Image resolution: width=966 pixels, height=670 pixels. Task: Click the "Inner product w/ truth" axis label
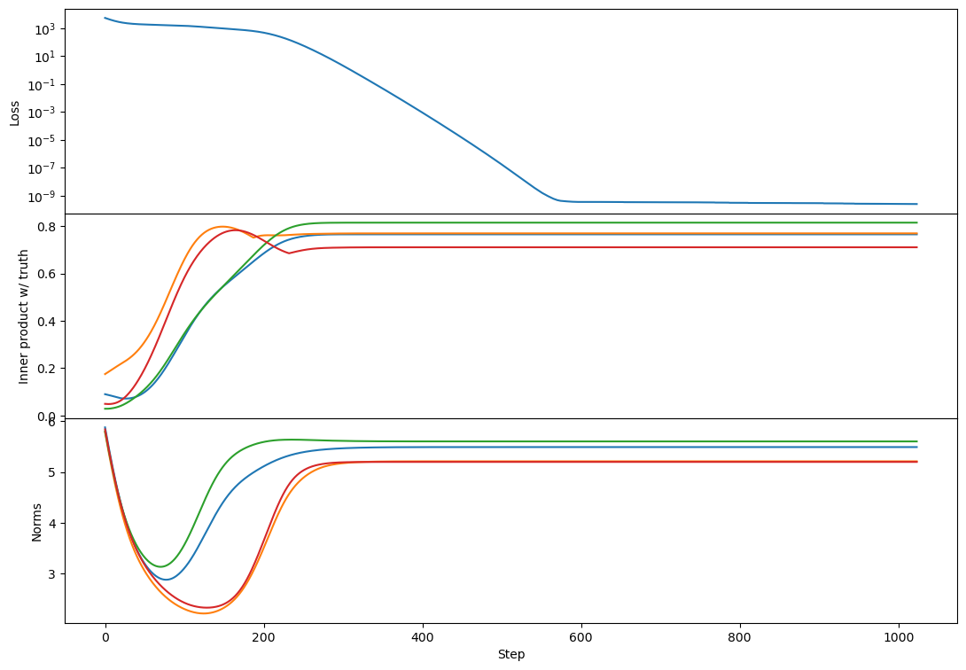point(24,316)
